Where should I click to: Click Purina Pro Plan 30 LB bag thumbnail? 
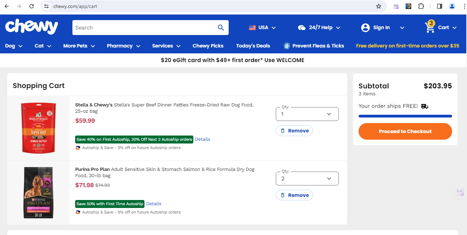pyautogui.click(x=38, y=193)
